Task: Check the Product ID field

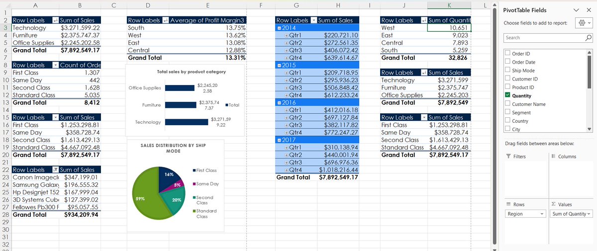Action: pos(507,87)
